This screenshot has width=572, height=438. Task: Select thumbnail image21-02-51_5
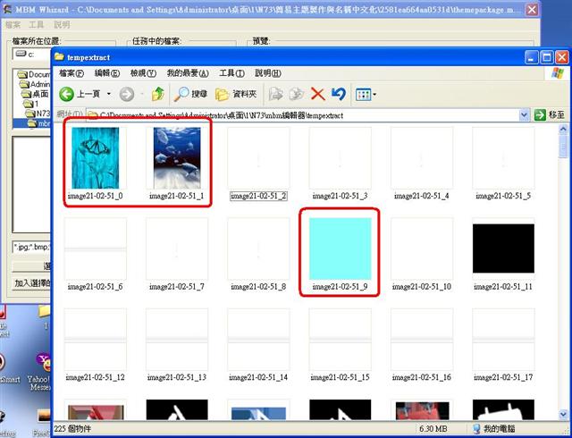tap(503, 157)
